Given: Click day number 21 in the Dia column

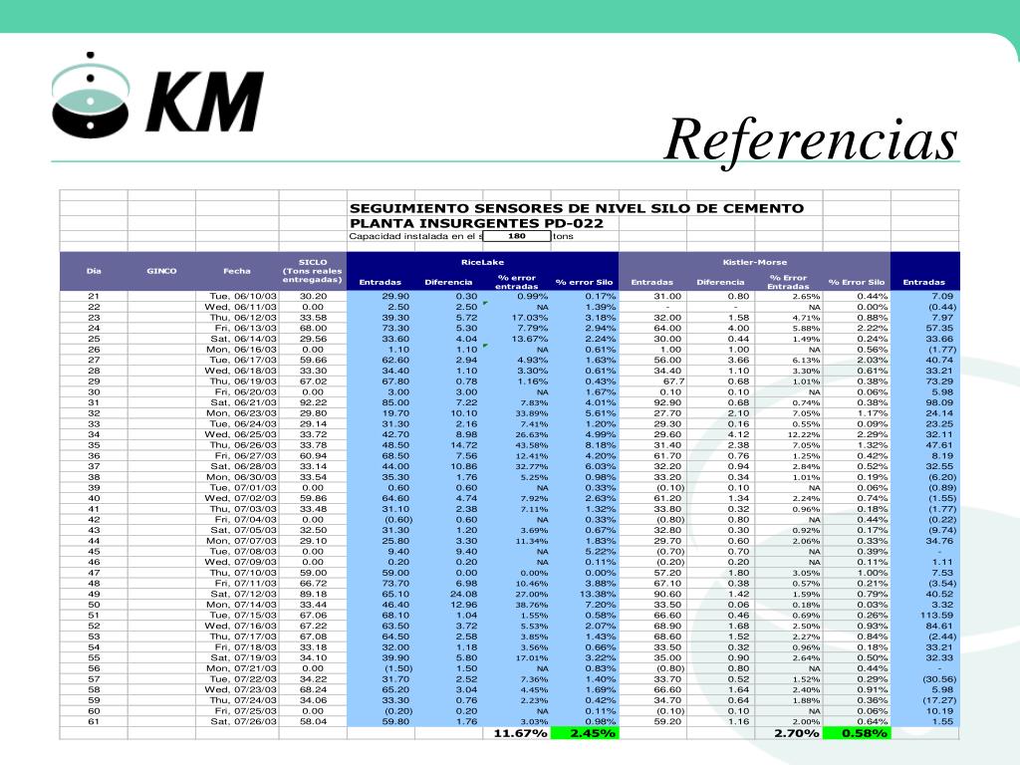Looking at the screenshot, I should (94, 296).
